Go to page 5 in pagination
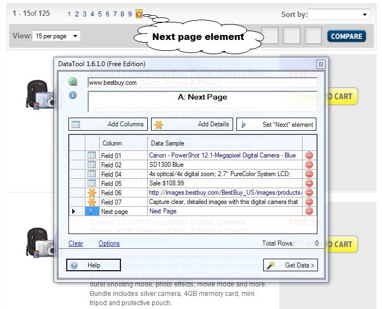The height and width of the screenshot is (309, 382). tap(100, 14)
